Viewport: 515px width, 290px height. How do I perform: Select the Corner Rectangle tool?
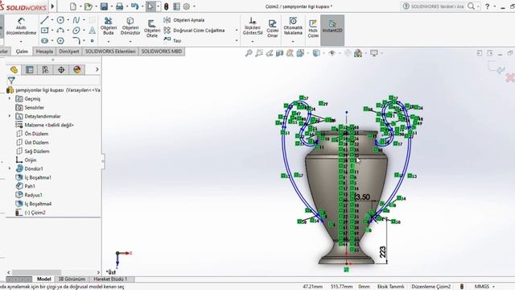pos(44,31)
